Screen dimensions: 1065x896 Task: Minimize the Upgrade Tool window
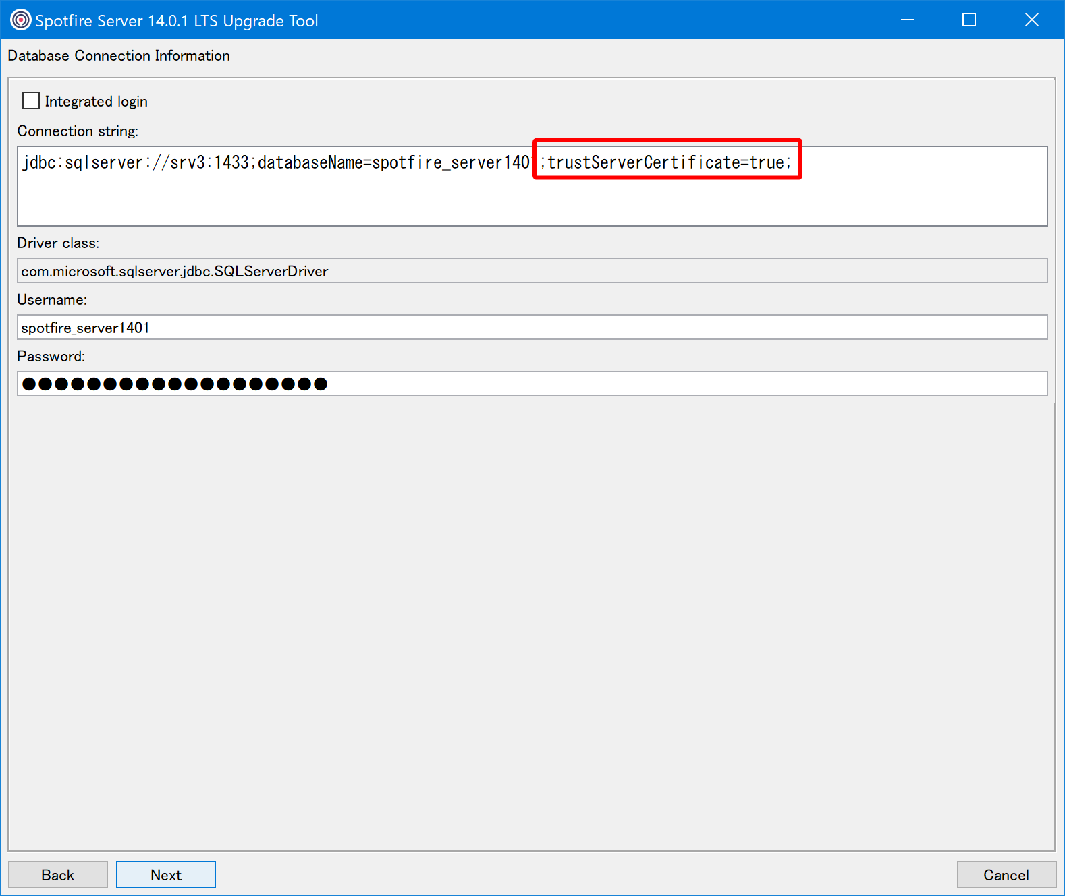908,20
